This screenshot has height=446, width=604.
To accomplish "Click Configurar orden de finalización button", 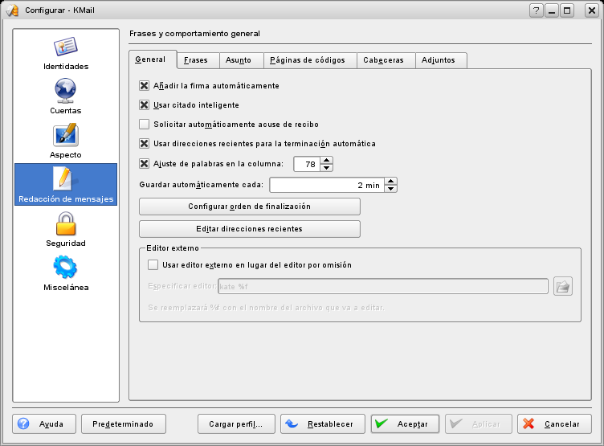I will [x=249, y=207].
